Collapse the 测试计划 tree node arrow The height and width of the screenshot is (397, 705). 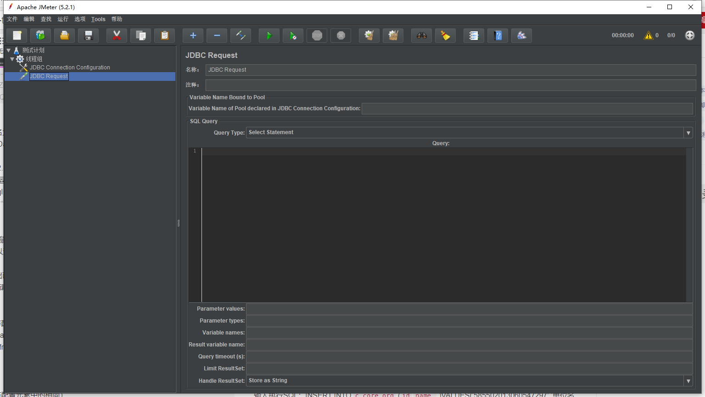click(x=9, y=50)
